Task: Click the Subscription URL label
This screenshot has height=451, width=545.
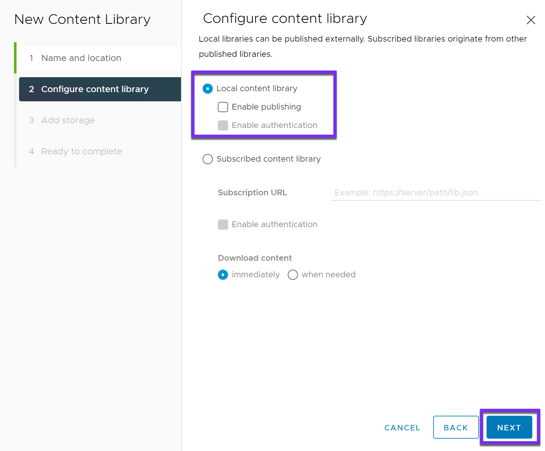Action: click(x=252, y=192)
